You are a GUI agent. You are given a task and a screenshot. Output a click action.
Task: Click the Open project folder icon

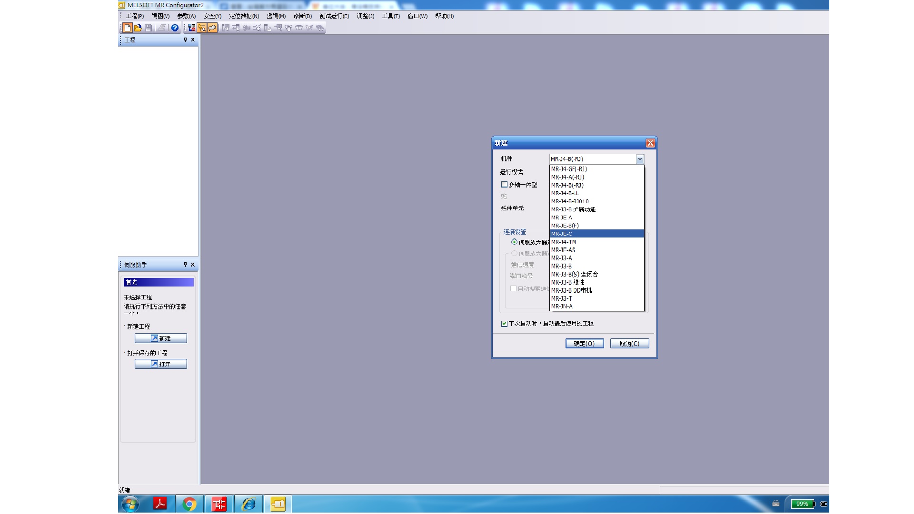click(x=138, y=28)
